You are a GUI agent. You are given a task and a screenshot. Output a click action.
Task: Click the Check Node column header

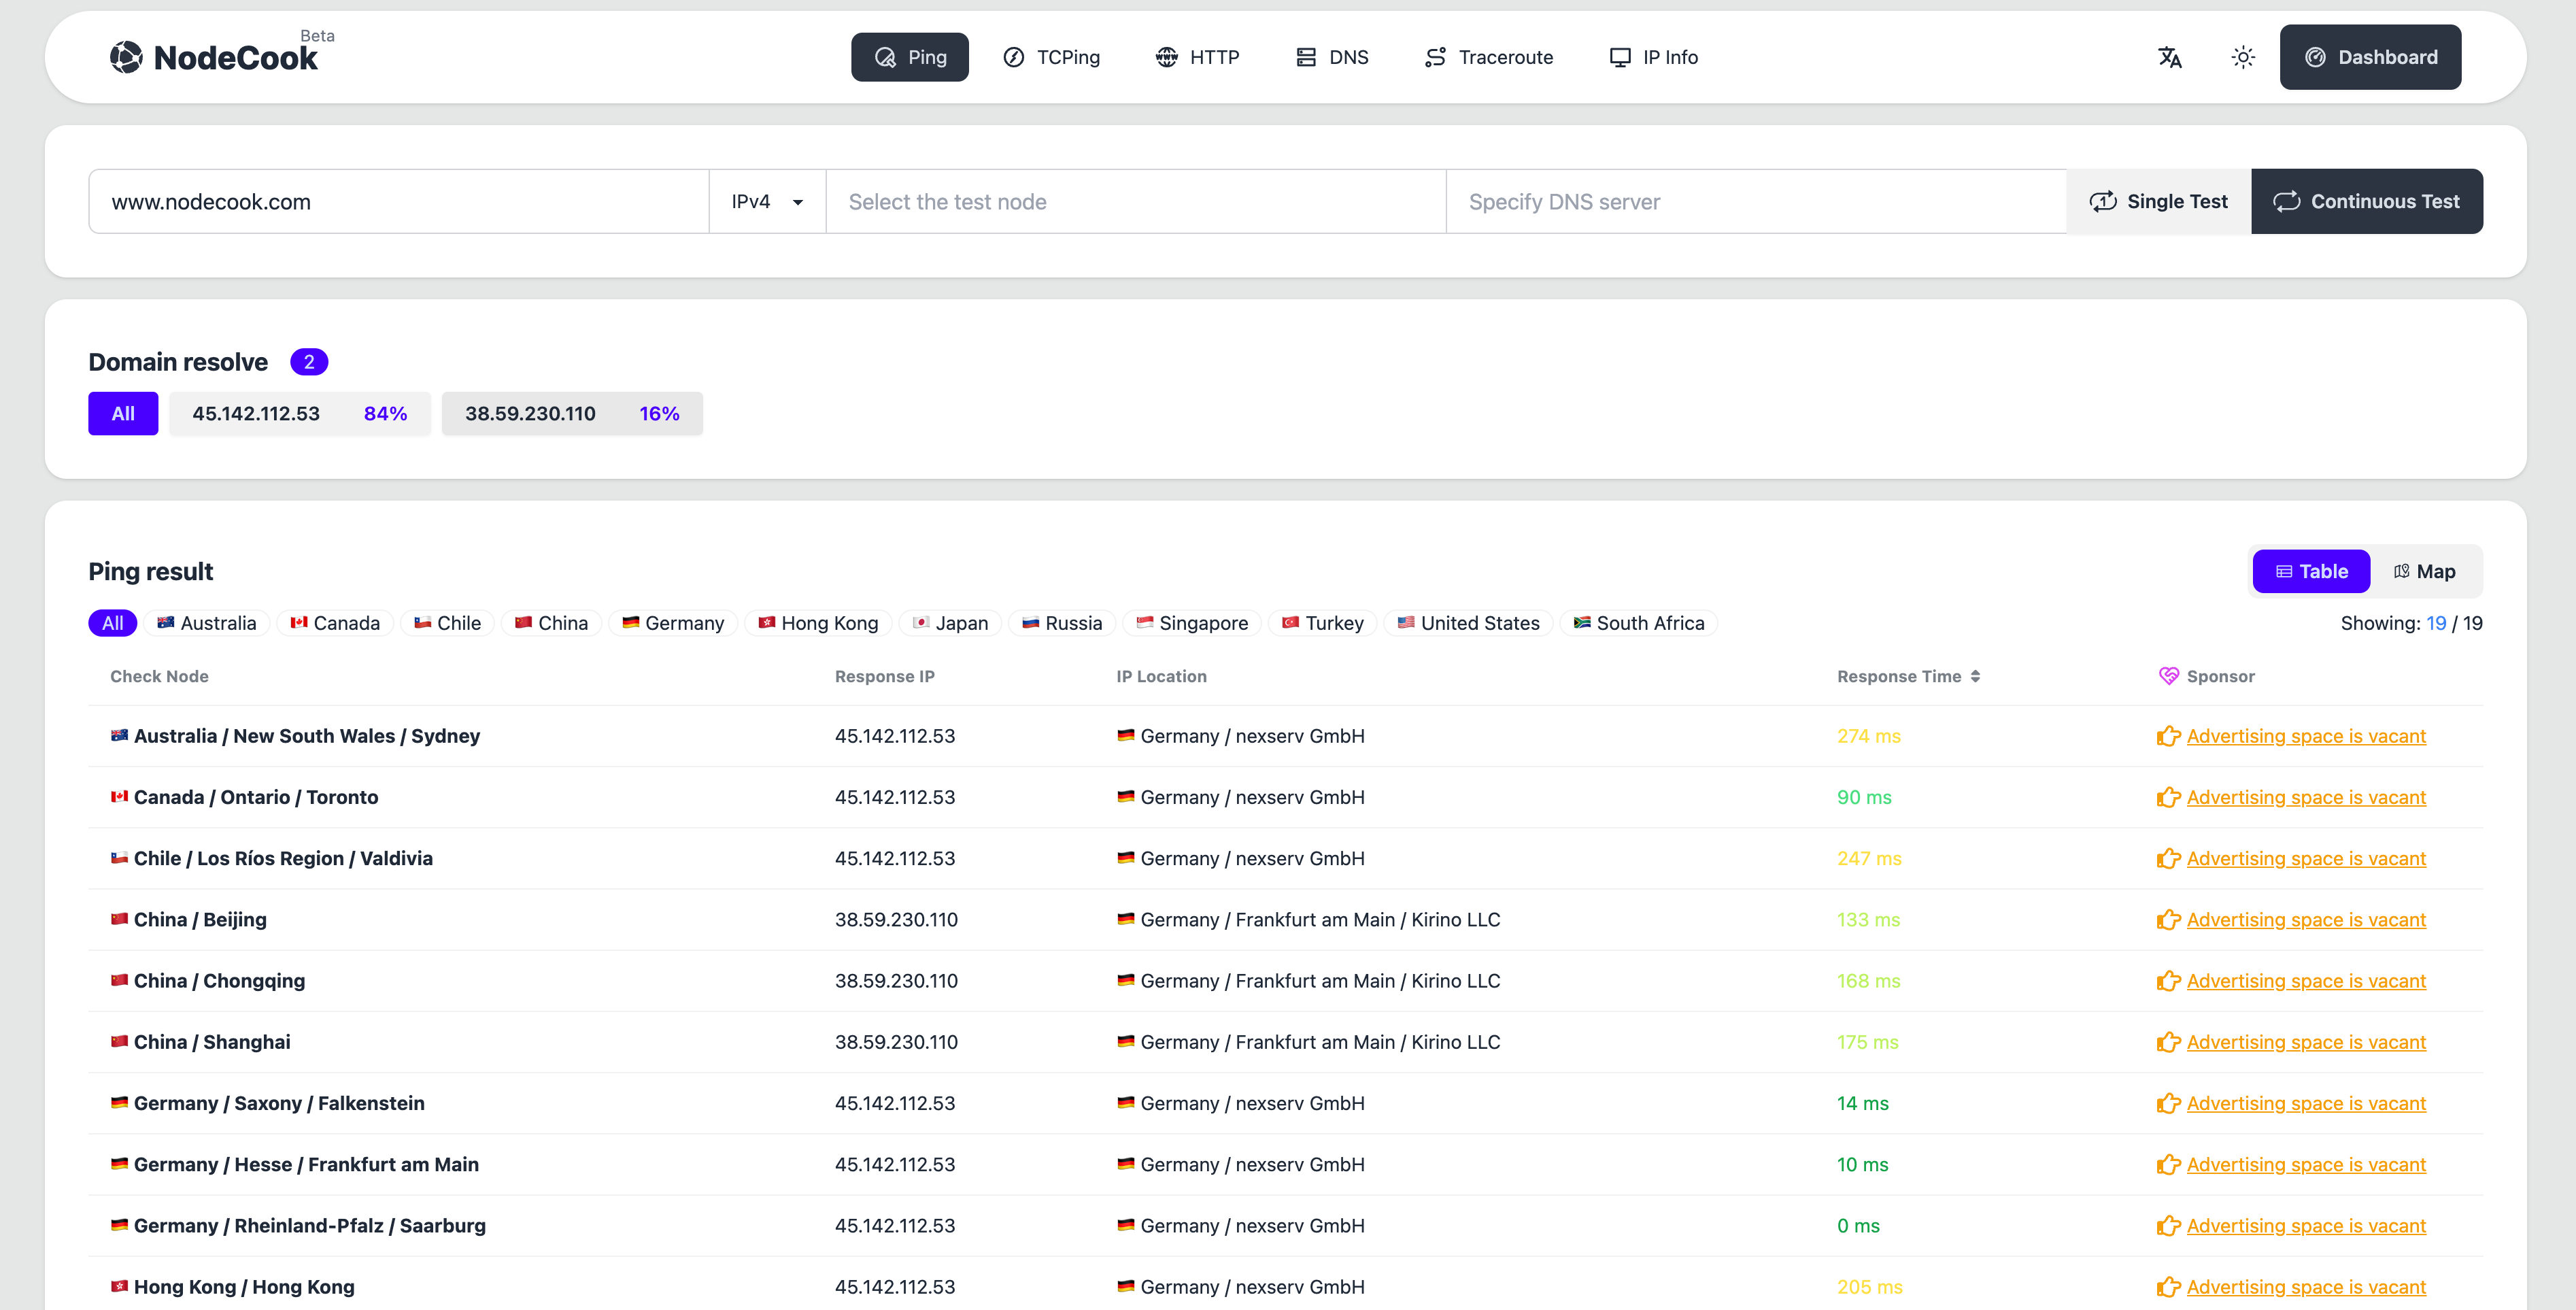pos(159,676)
